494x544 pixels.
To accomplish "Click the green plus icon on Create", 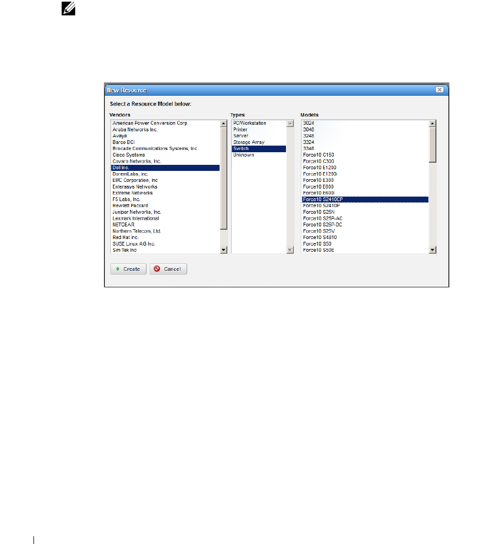I will click(118, 269).
